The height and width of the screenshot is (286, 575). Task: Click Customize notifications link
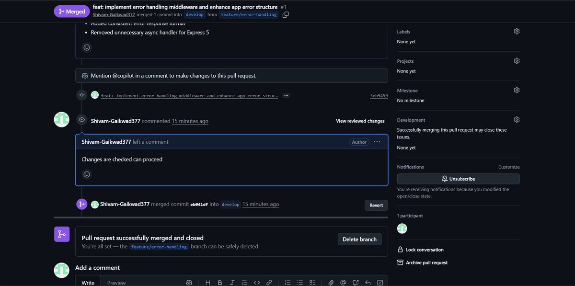click(x=509, y=167)
